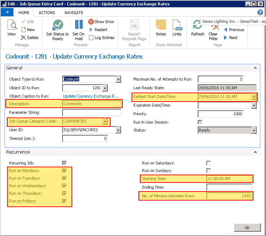Click the OK button
Image resolution: width=266 pixels, height=236 pixels.
point(247,228)
